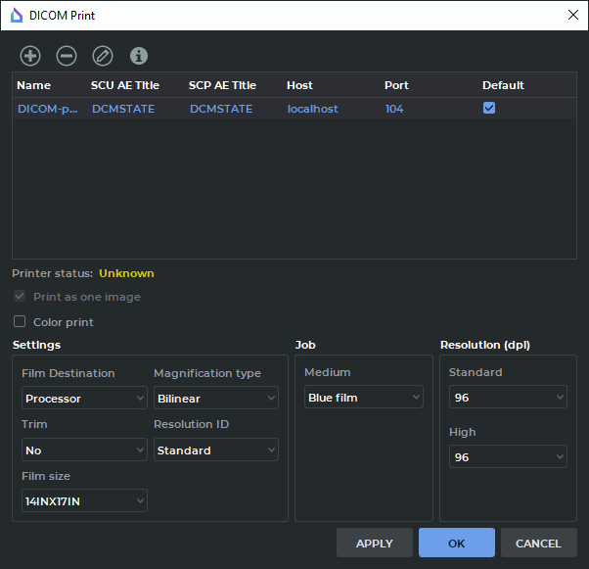The width and height of the screenshot is (589, 569).
Task: Click the DCMSTATE cell under SCU AE Title
Action: click(x=123, y=109)
